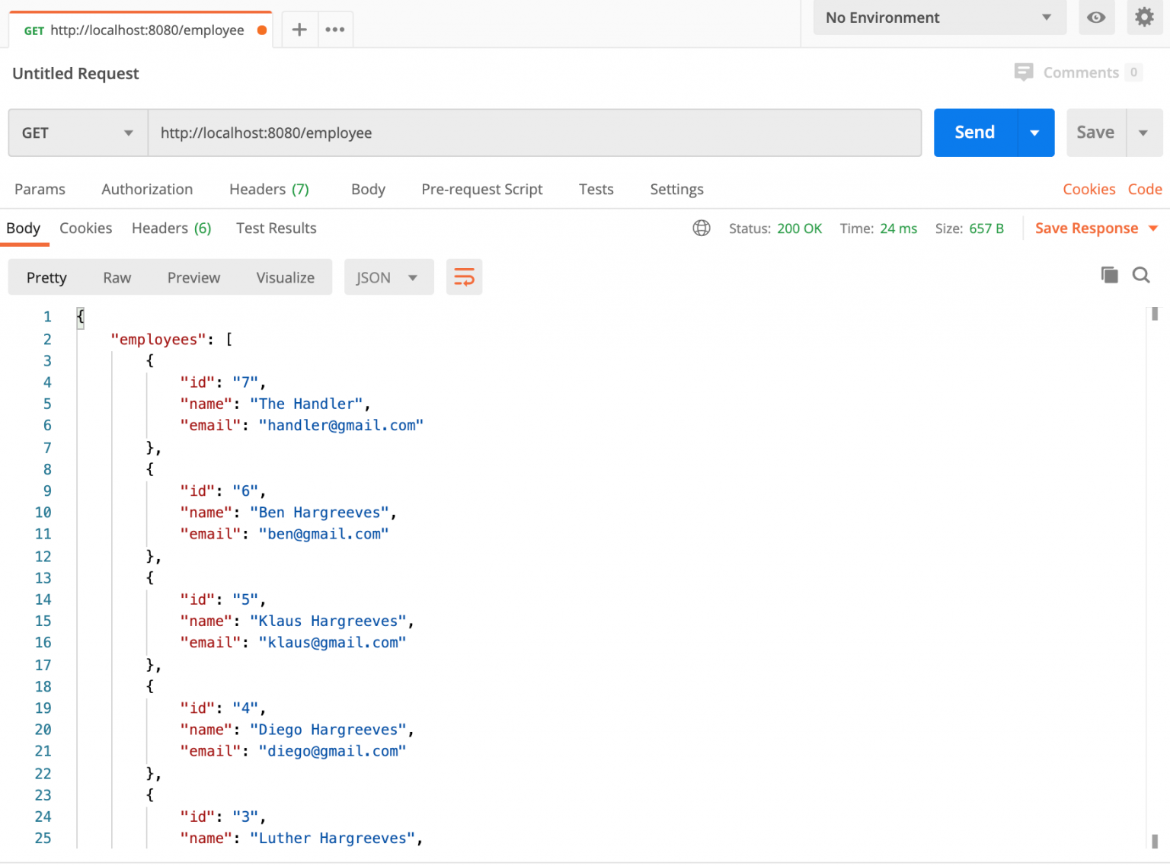Switch to the Authorization tab
Screen dimensions: 1170x866
[x=147, y=189]
